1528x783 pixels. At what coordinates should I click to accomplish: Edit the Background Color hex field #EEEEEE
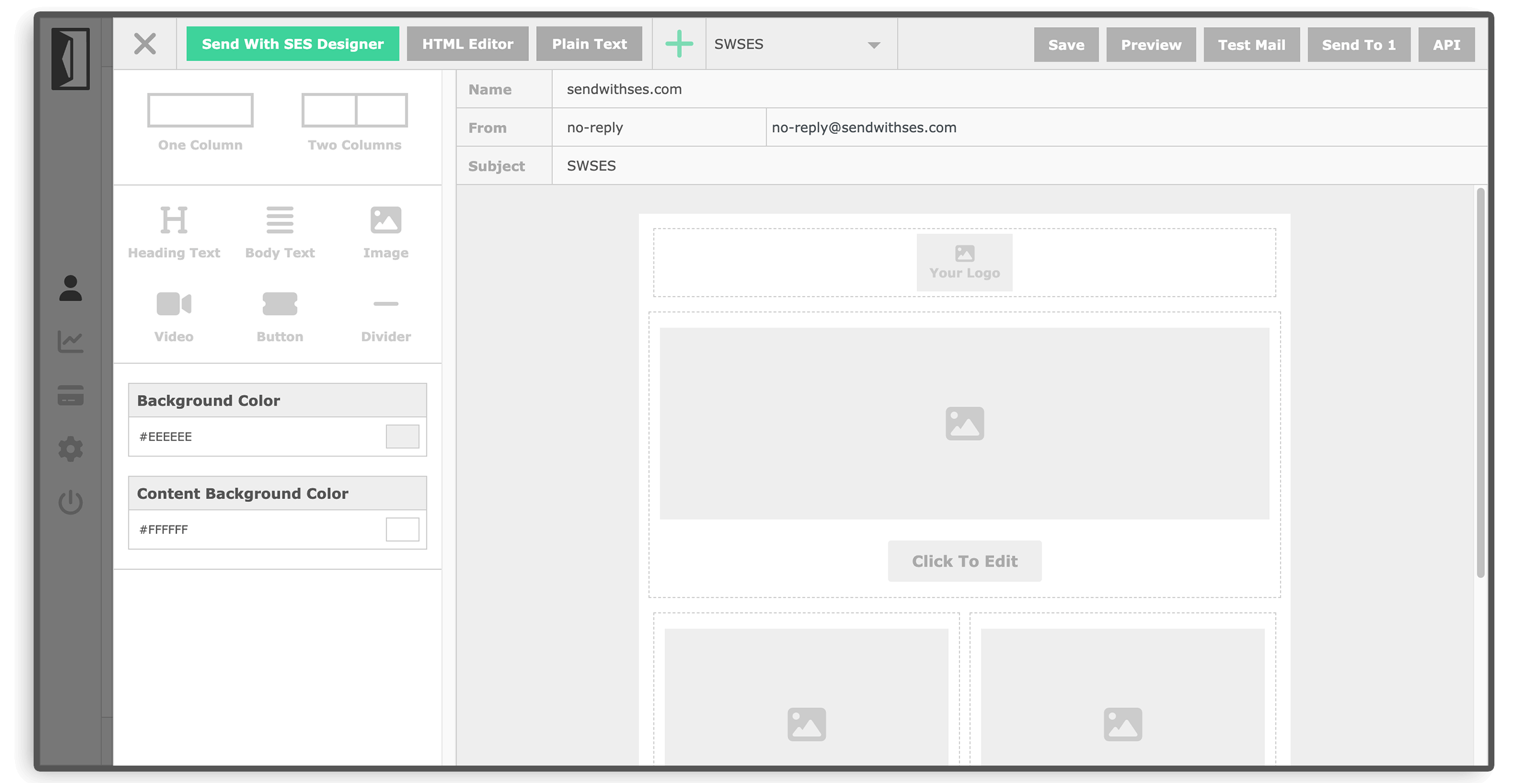[258, 437]
